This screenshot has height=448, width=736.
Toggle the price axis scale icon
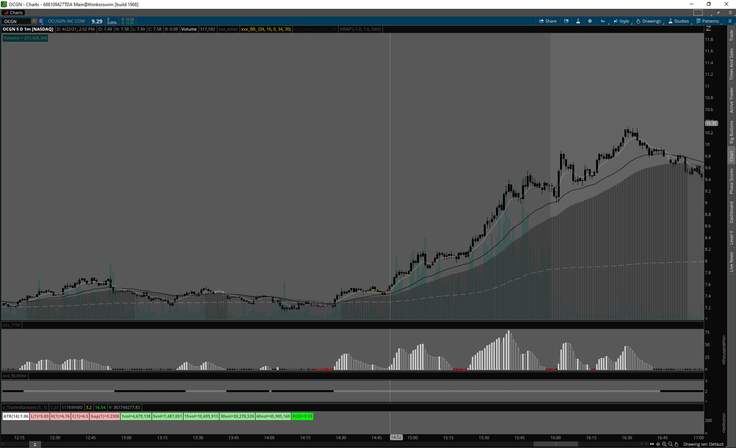[708, 29]
